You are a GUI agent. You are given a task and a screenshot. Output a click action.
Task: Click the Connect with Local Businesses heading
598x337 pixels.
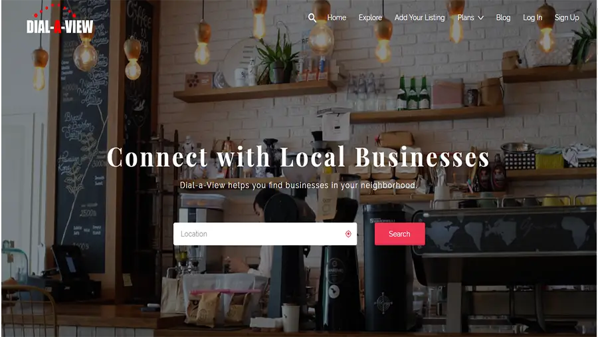click(x=298, y=157)
